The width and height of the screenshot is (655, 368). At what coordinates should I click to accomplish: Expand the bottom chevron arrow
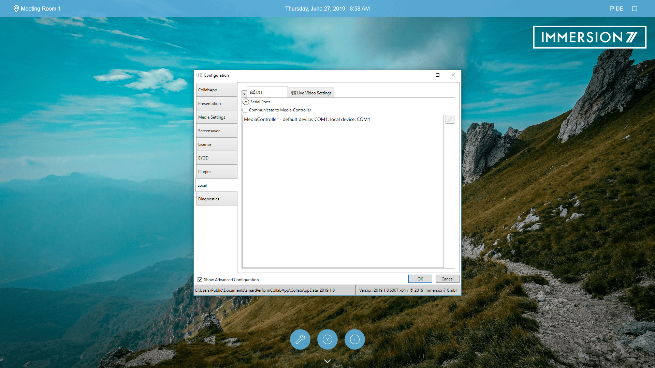pyautogui.click(x=327, y=361)
